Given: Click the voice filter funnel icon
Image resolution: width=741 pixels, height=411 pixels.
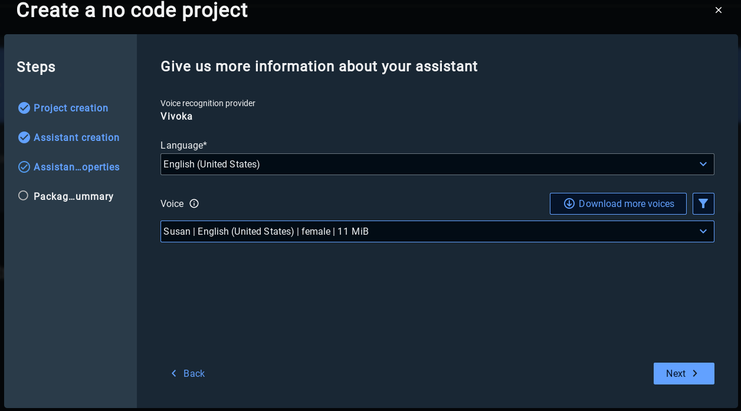Looking at the screenshot, I should tap(703, 203).
